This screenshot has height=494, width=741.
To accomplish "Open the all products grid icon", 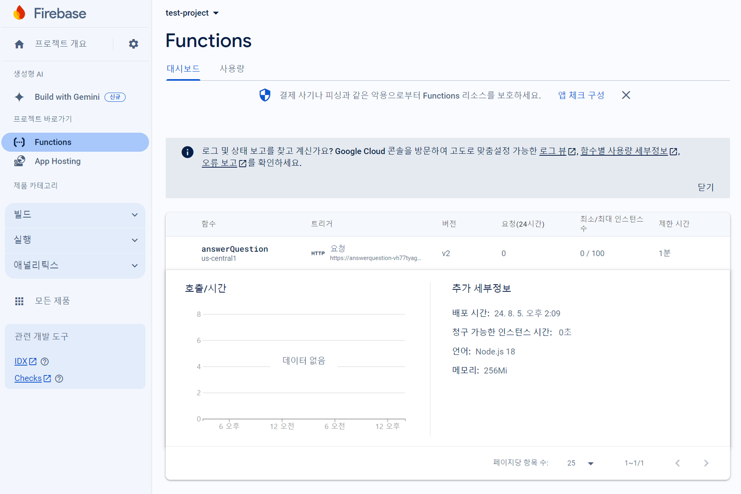I will 19,301.
